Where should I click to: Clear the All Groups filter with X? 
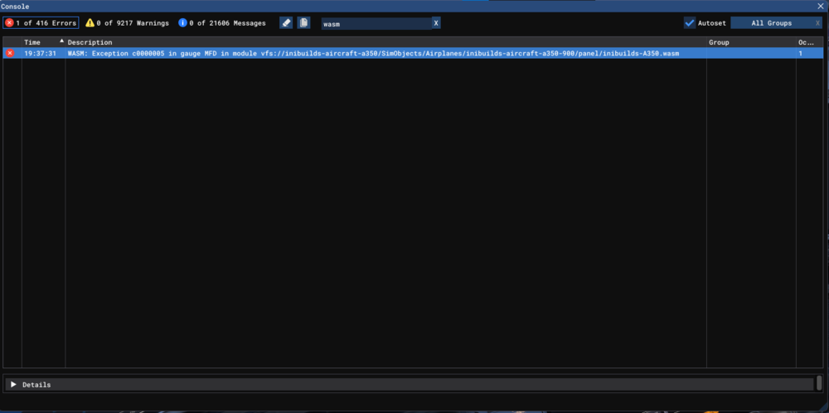[817, 23]
